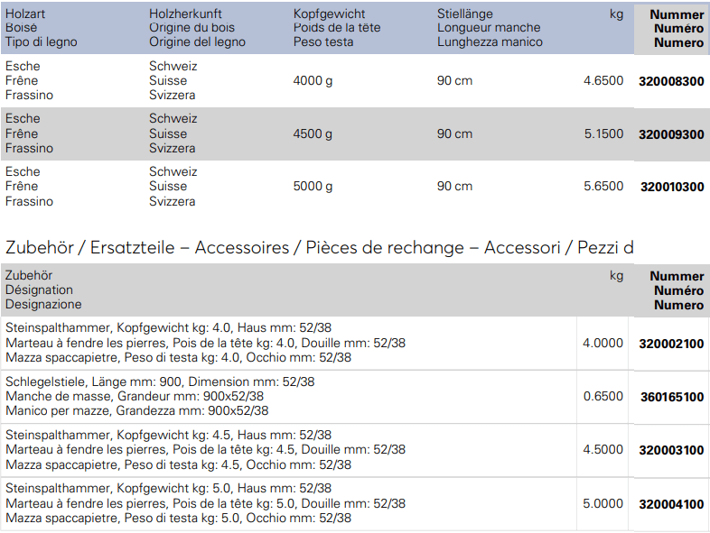Image resolution: width=710 pixels, height=533 pixels.
Task: Click the Holzart column header
Action: 42,28
